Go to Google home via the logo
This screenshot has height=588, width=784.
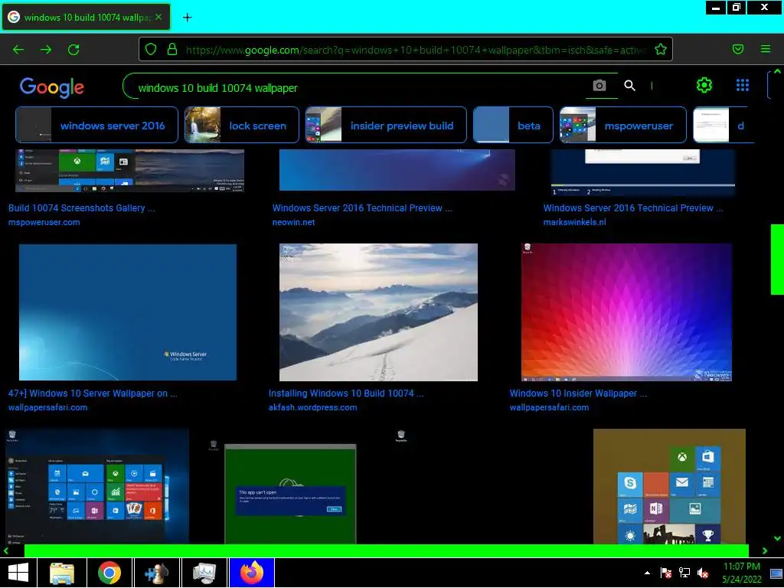[52, 87]
